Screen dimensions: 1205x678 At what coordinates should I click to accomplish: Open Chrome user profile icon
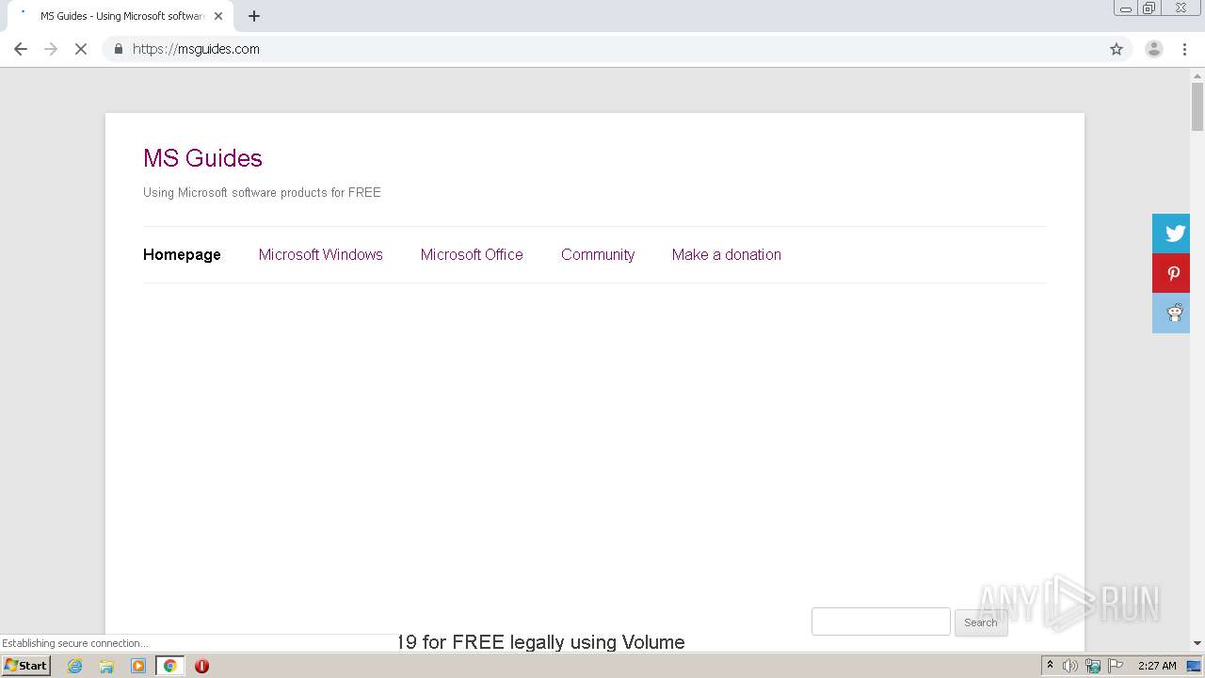1153,49
